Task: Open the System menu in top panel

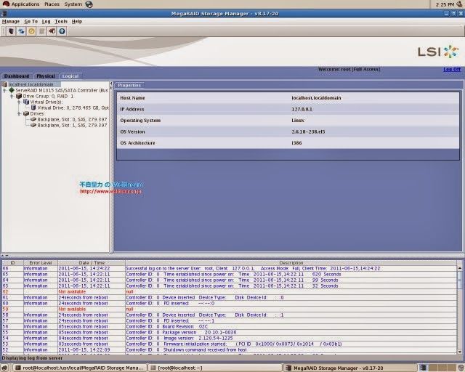Action: coord(73,4)
